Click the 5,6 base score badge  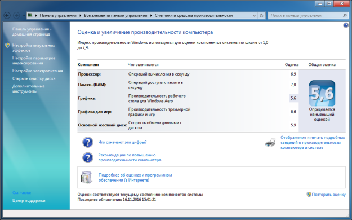tap(322, 93)
